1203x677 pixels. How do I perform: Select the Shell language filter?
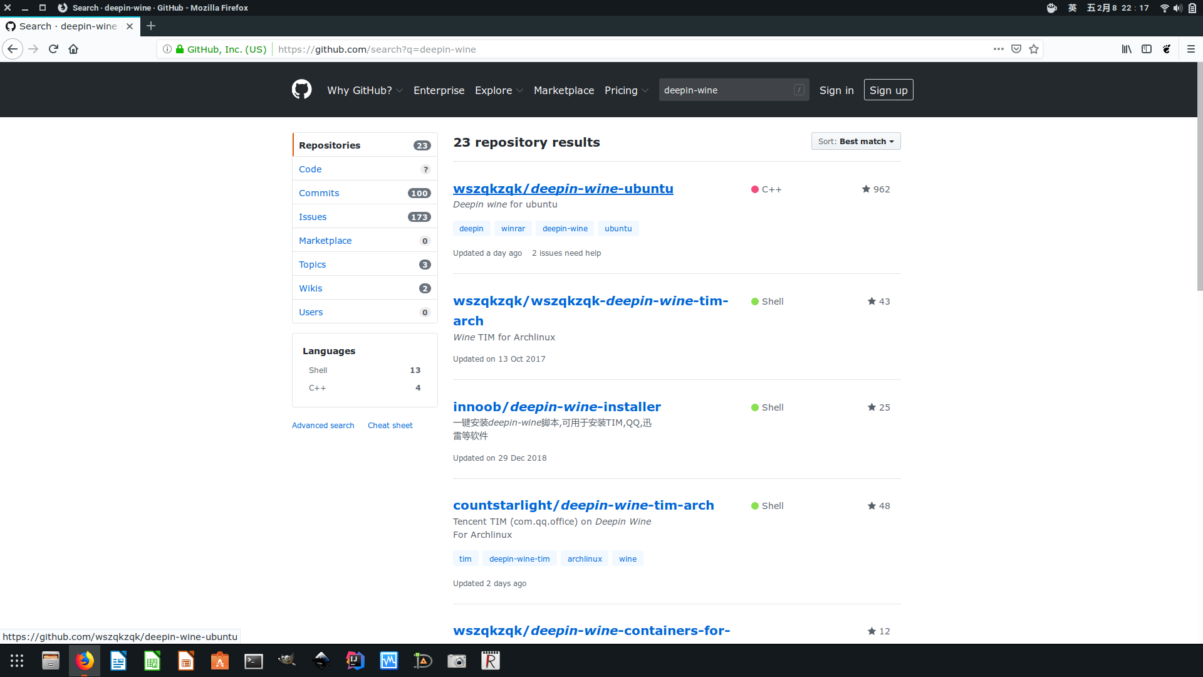click(x=317, y=369)
